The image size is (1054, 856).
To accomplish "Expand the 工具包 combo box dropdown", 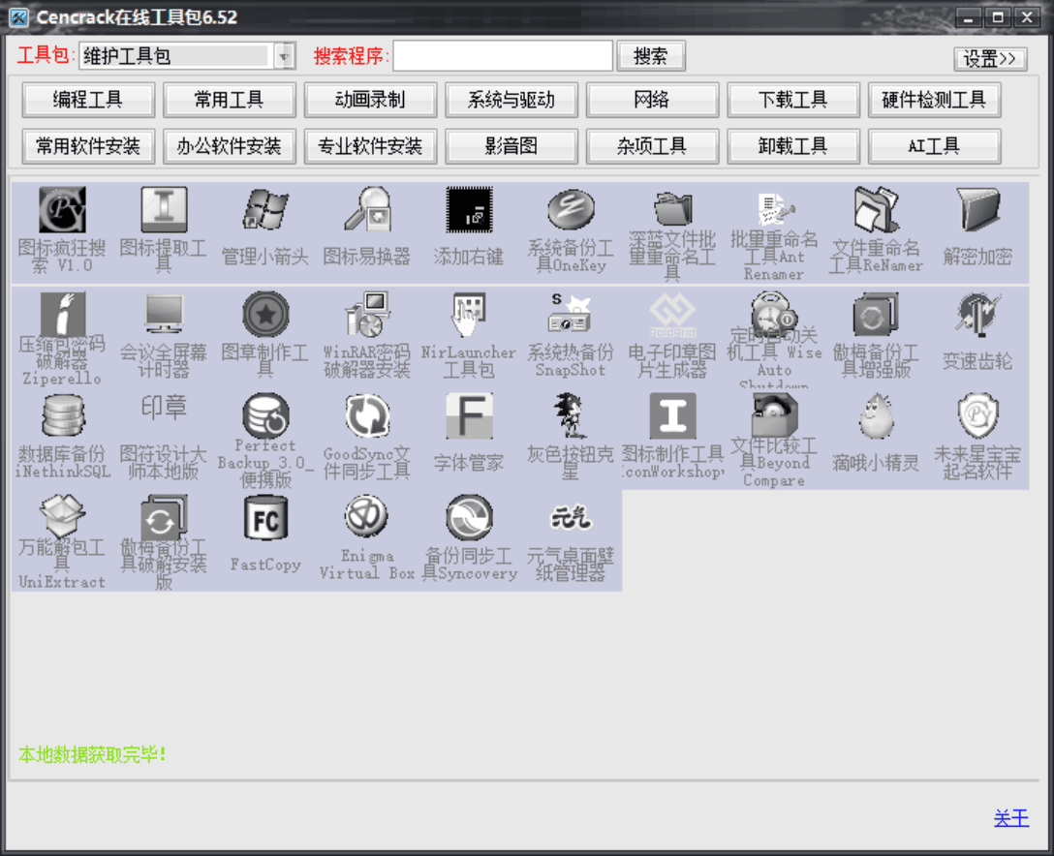I will [284, 56].
